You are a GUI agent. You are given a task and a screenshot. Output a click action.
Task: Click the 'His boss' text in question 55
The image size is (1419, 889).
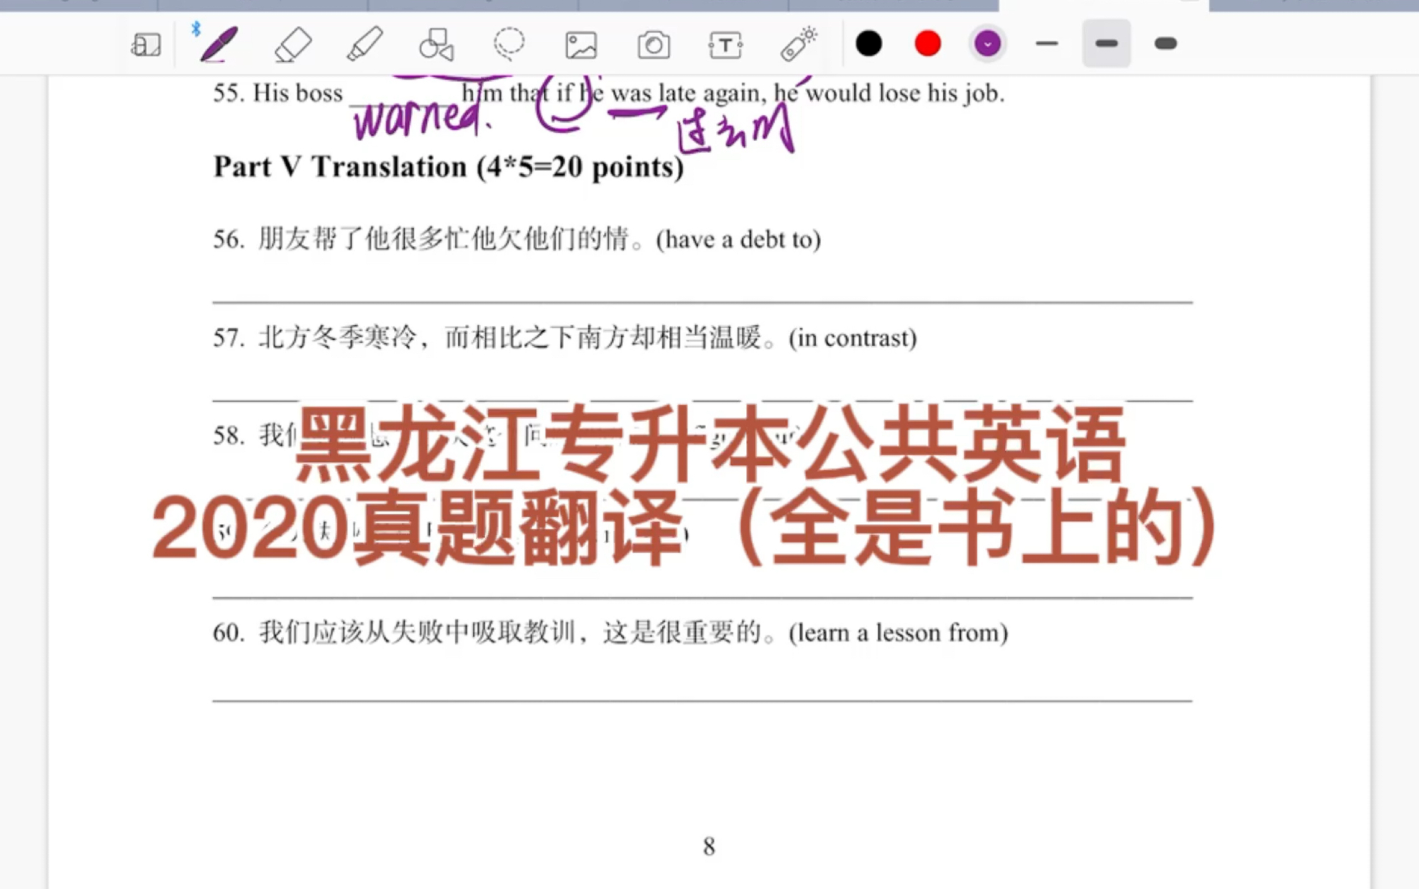tap(297, 93)
